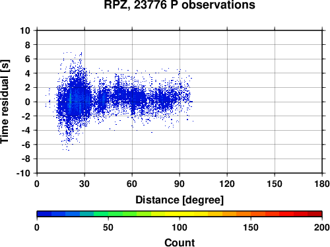Viewport: 330px width, 247px height.
Task: Click the colorbar tick label '100'
Action: pyautogui.click(x=180, y=227)
